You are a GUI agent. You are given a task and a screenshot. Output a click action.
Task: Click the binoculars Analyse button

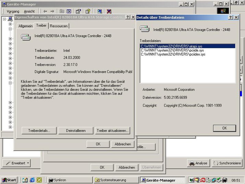coord(198,163)
